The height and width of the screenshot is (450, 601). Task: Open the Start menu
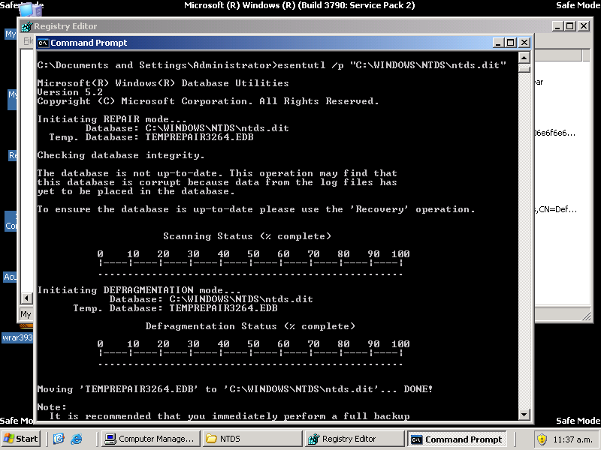tap(21, 439)
